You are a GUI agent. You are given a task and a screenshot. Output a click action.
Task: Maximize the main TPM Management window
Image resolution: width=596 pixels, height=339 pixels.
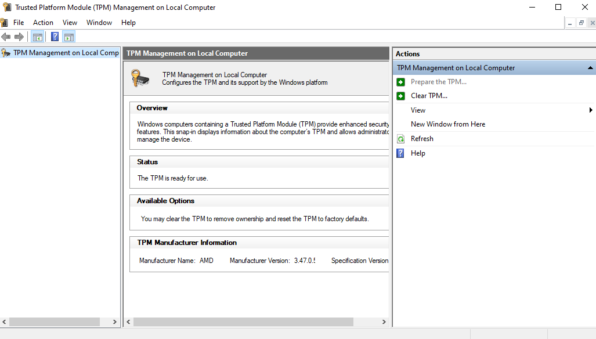pos(558,7)
